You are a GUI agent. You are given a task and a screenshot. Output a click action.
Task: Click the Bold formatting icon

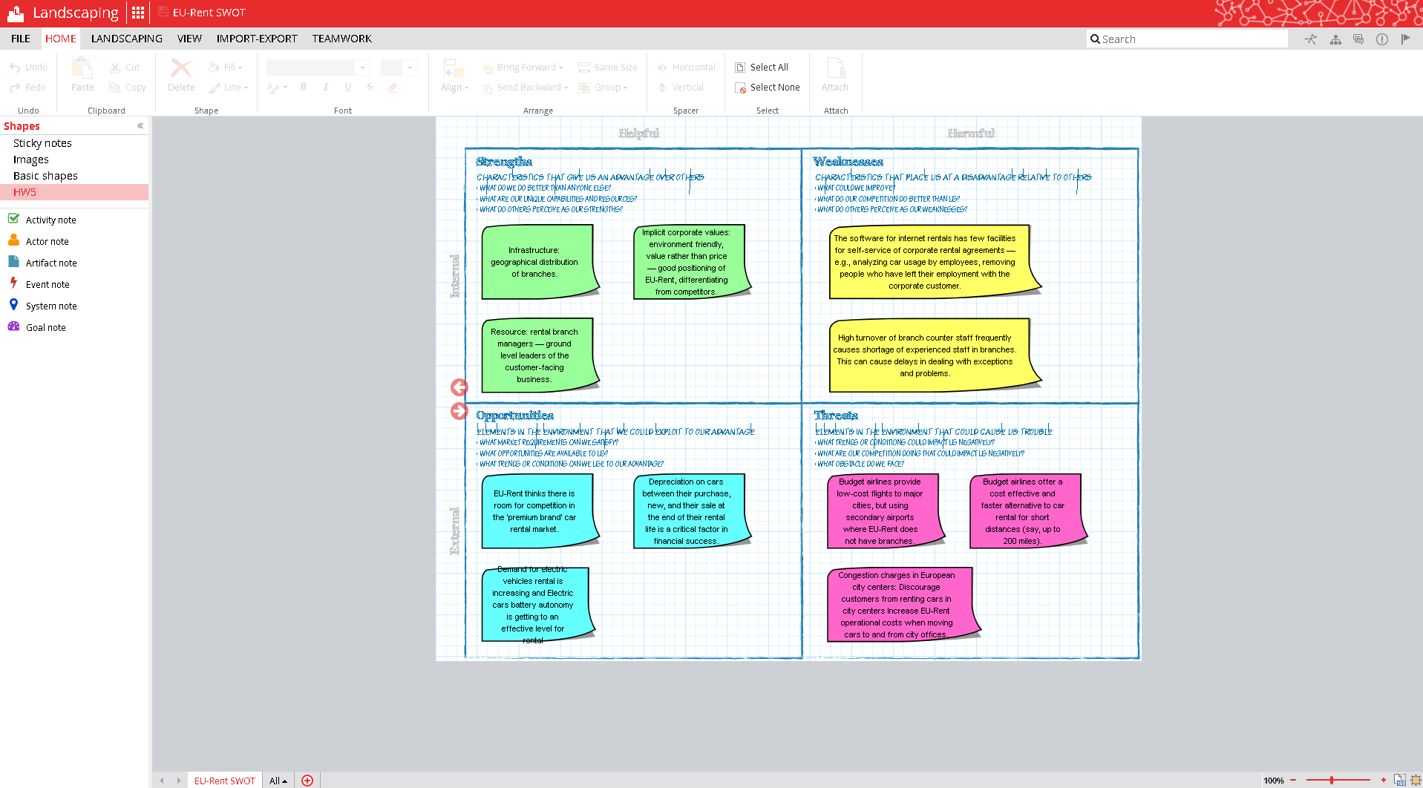304,88
